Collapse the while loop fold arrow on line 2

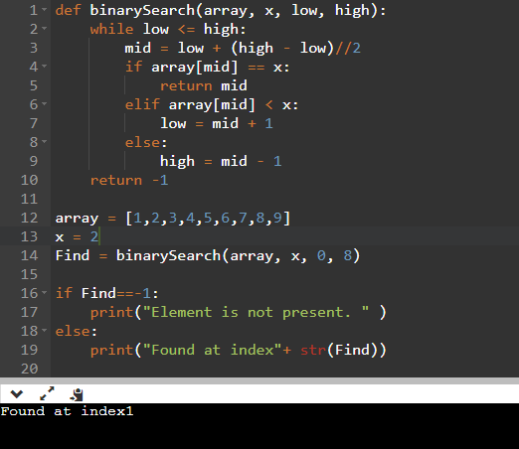point(45,29)
